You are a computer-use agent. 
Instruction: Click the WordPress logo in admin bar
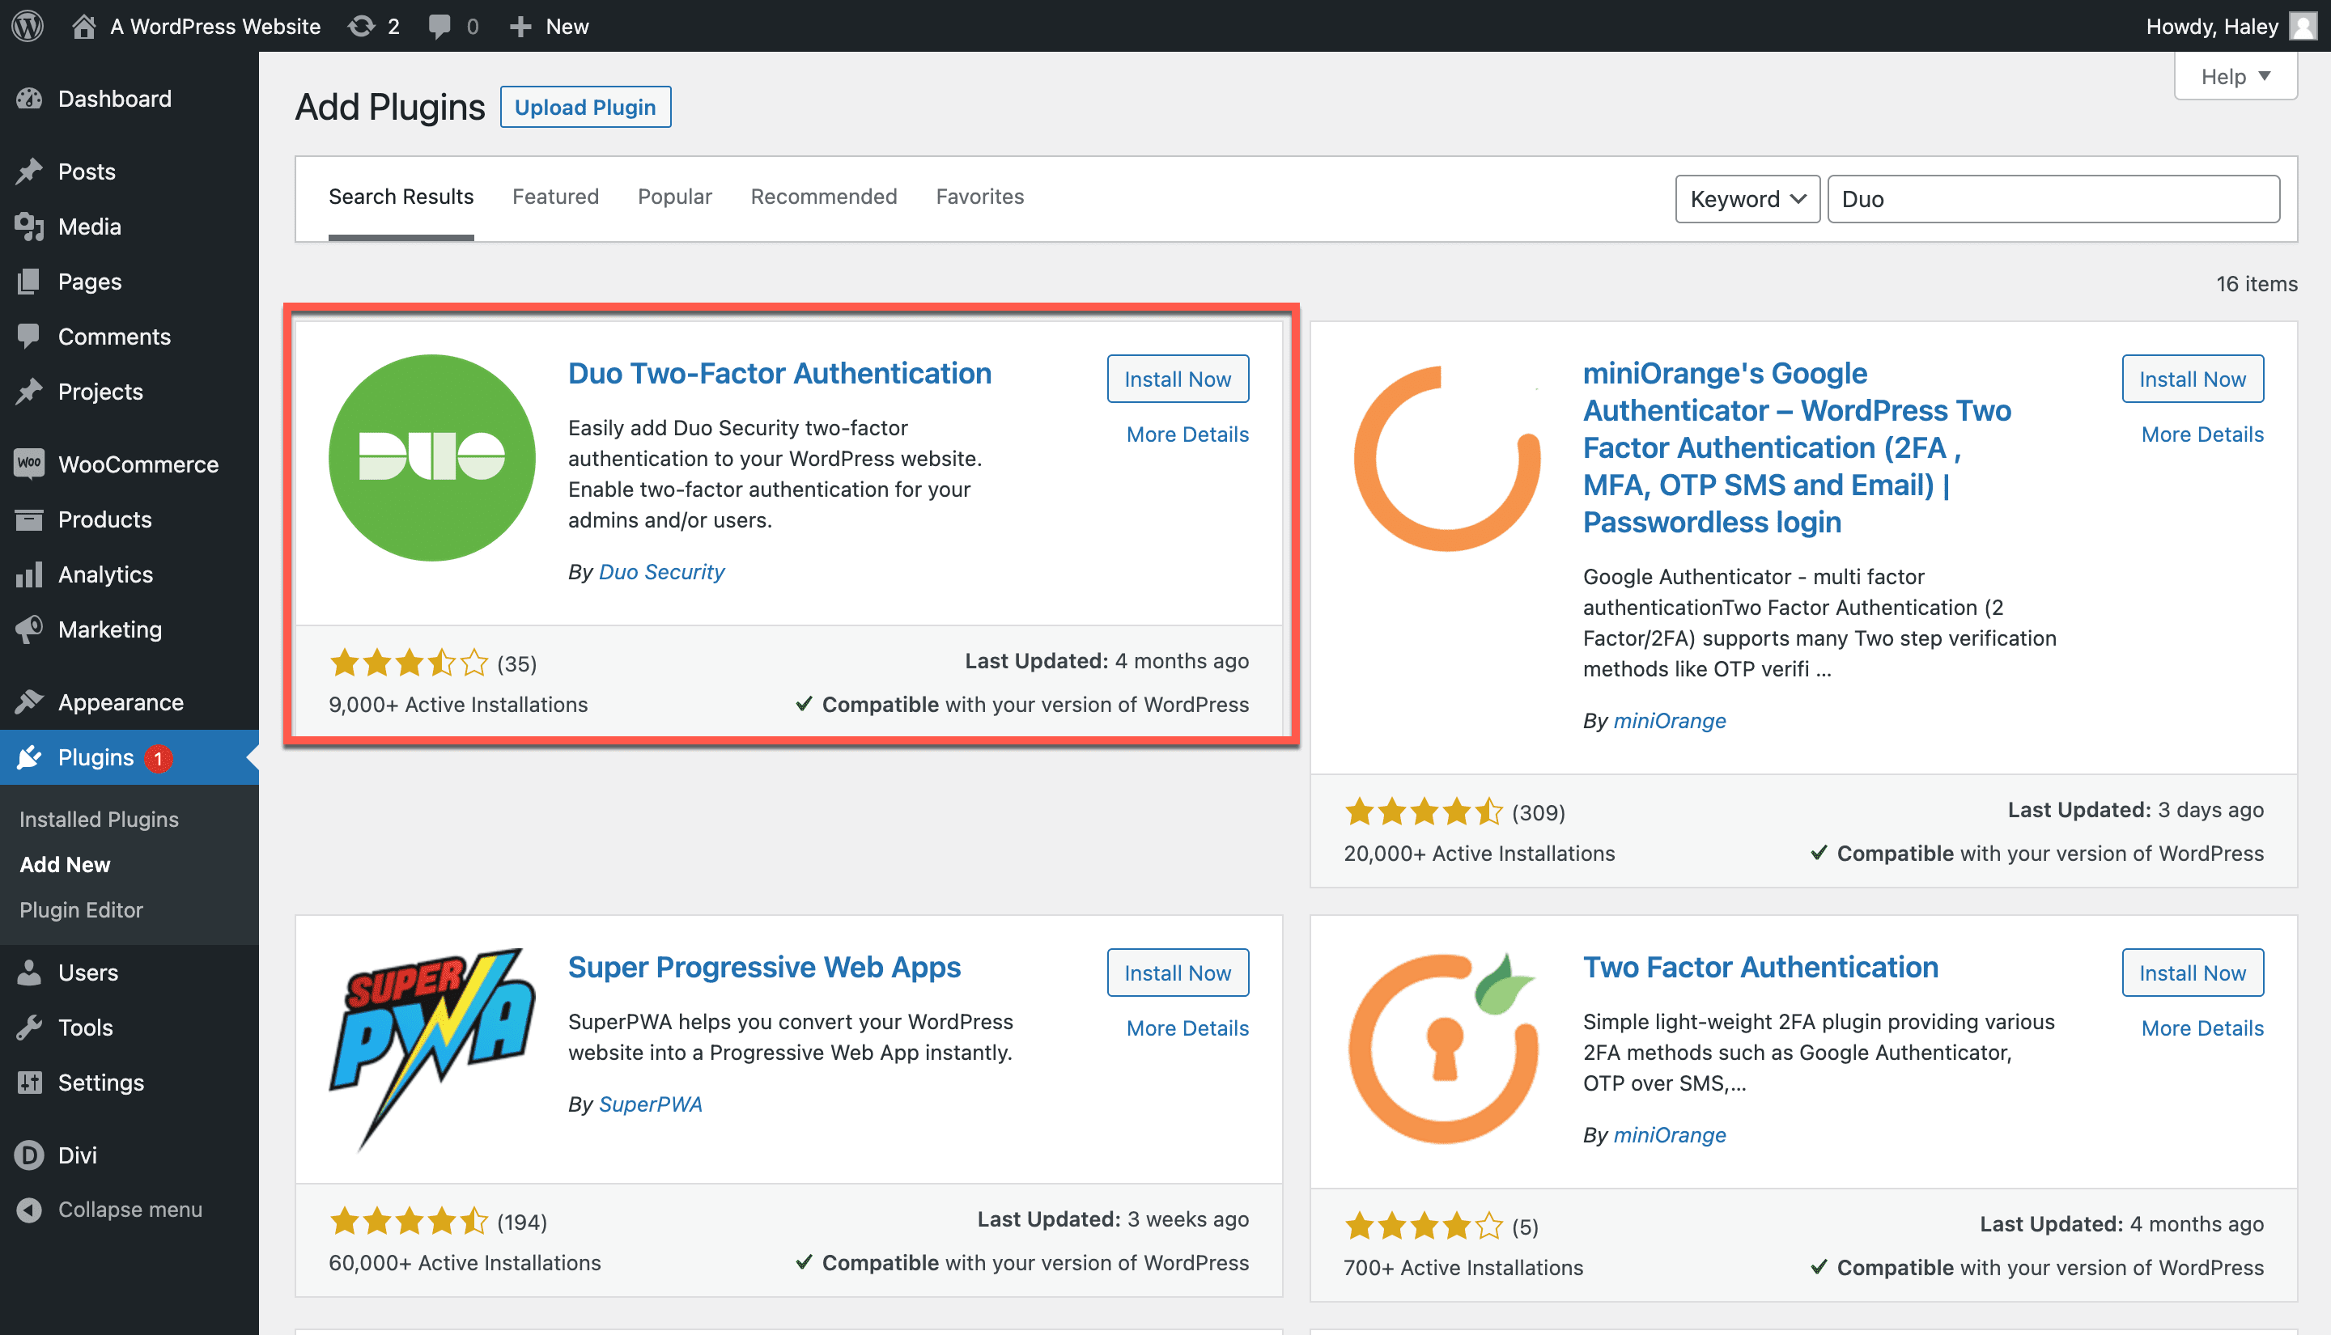28,26
